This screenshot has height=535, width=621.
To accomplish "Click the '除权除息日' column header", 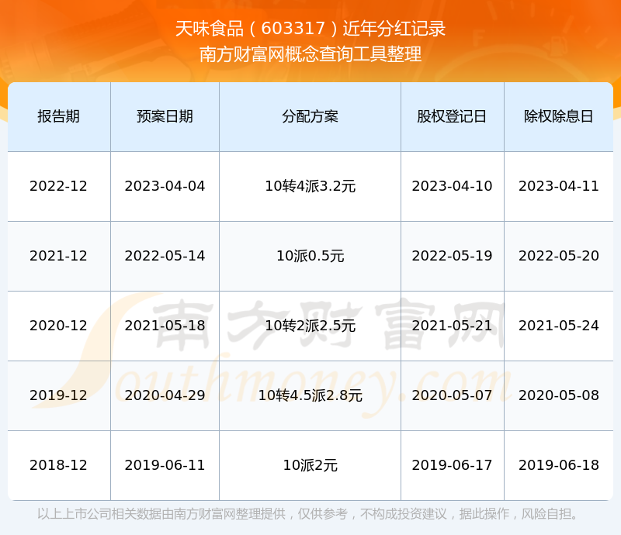I will (558, 116).
